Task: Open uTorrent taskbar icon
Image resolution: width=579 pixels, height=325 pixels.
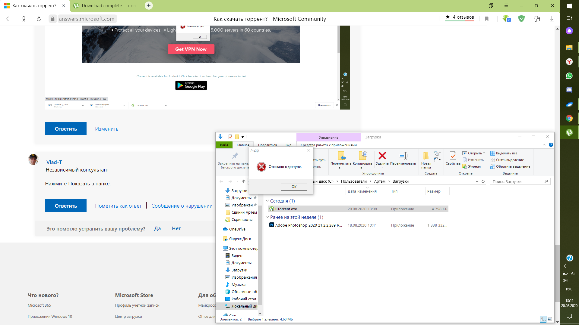Action: pyautogui.click(x=569, y=132)
